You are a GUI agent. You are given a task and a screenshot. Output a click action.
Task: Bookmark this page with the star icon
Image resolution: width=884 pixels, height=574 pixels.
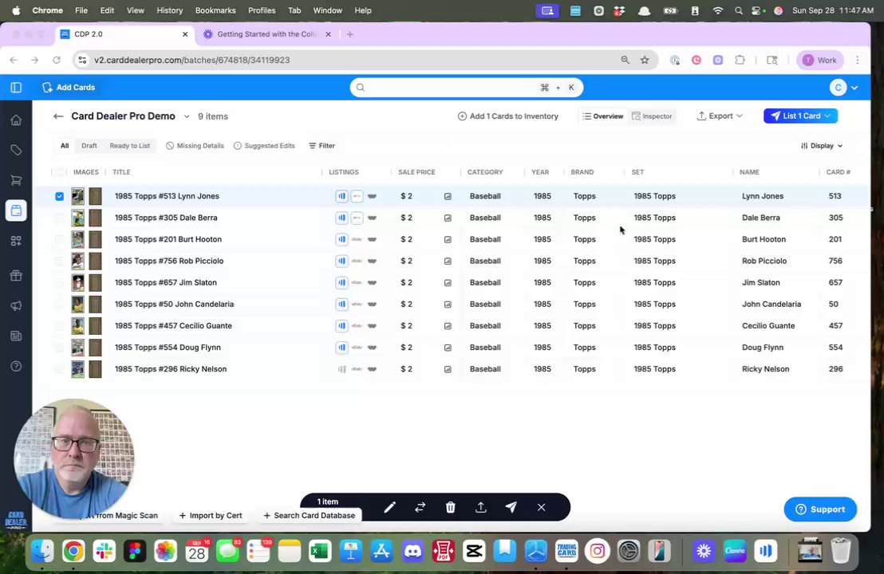coord(645,60)
